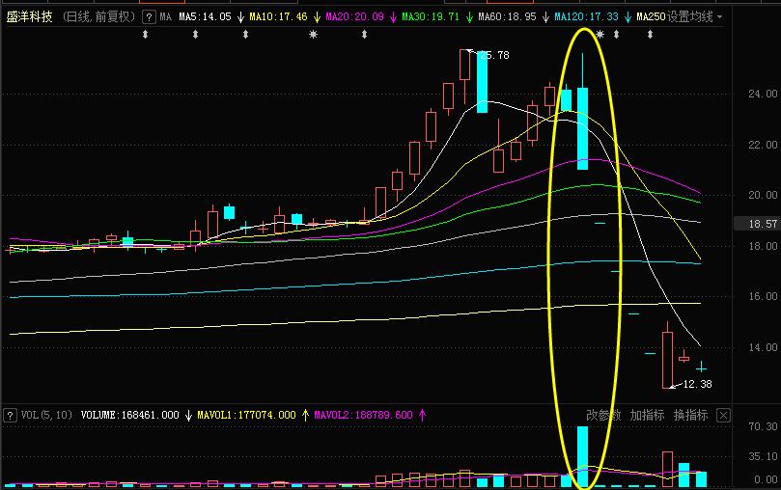Image resolution: width=781 pixels, height=490 pixels.
Task: Select the cyan candle beside the 25.78 label
Action: click(482, 82)
